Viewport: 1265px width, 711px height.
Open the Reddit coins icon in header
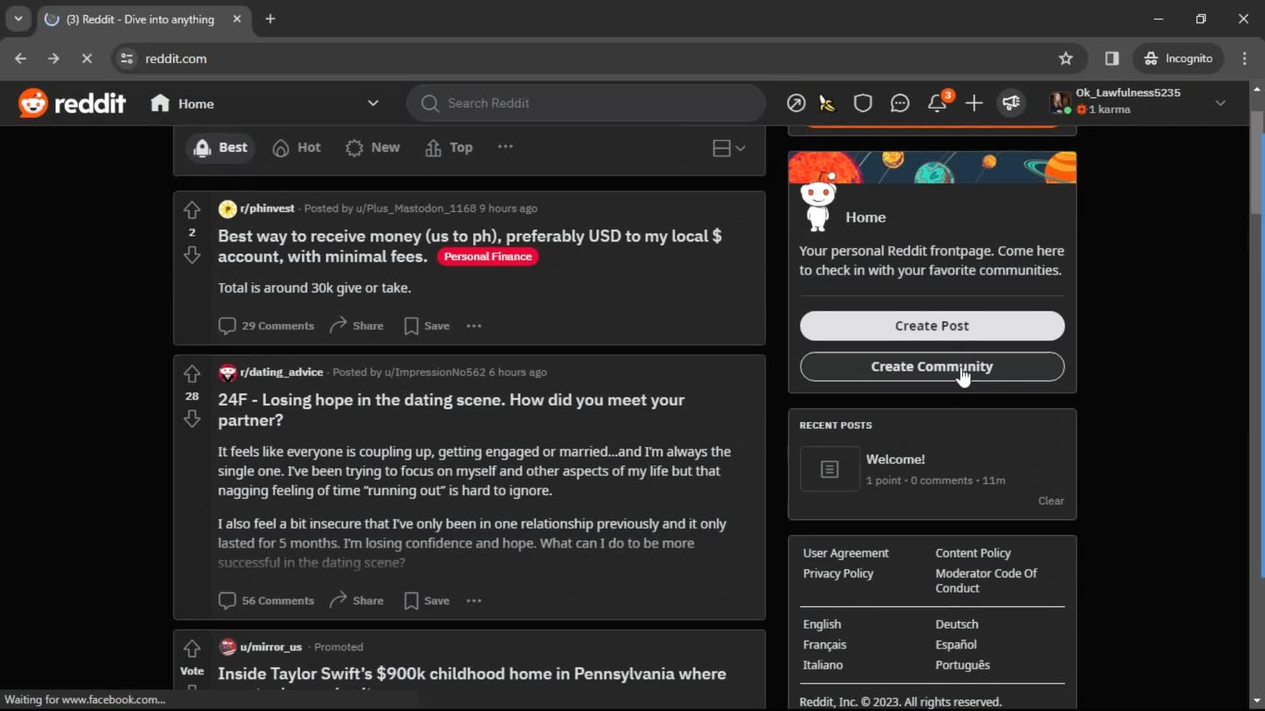[x=828, y=103]
